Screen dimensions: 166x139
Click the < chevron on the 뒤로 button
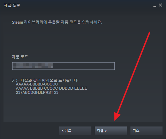(62, 131)
